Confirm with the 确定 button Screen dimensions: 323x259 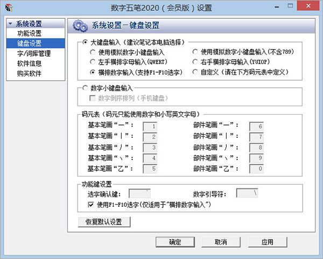pos(175,242)
